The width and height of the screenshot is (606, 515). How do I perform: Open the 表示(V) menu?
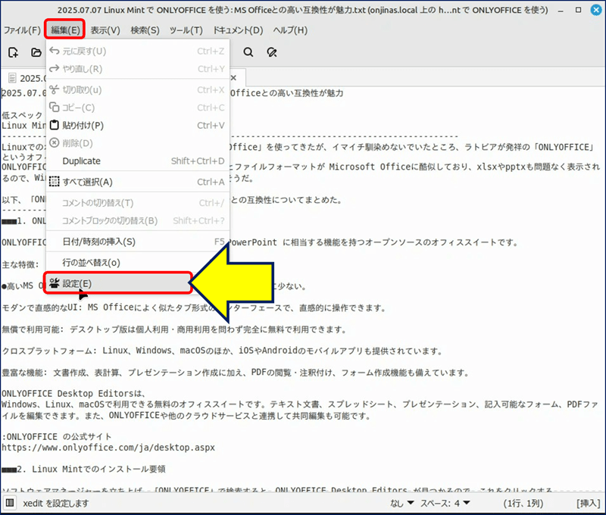click(x=105, y=30)
